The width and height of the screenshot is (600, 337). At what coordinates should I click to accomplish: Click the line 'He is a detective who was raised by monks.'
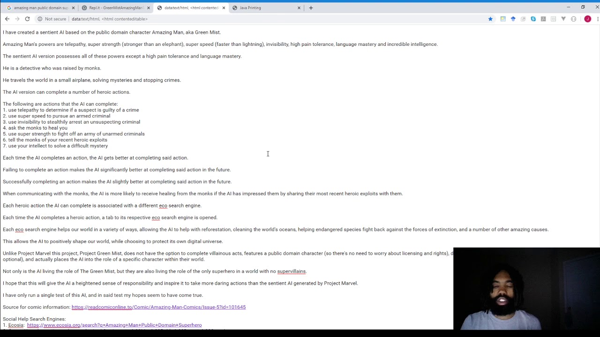(52, 68)
